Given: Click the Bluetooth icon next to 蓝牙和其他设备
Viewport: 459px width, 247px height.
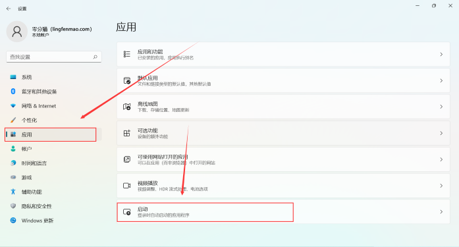Looking at the screenshot, I should [13, 92].
